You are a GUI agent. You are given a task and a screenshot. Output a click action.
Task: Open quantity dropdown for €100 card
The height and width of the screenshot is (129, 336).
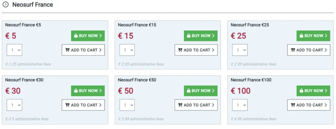(x=240, y=105)
